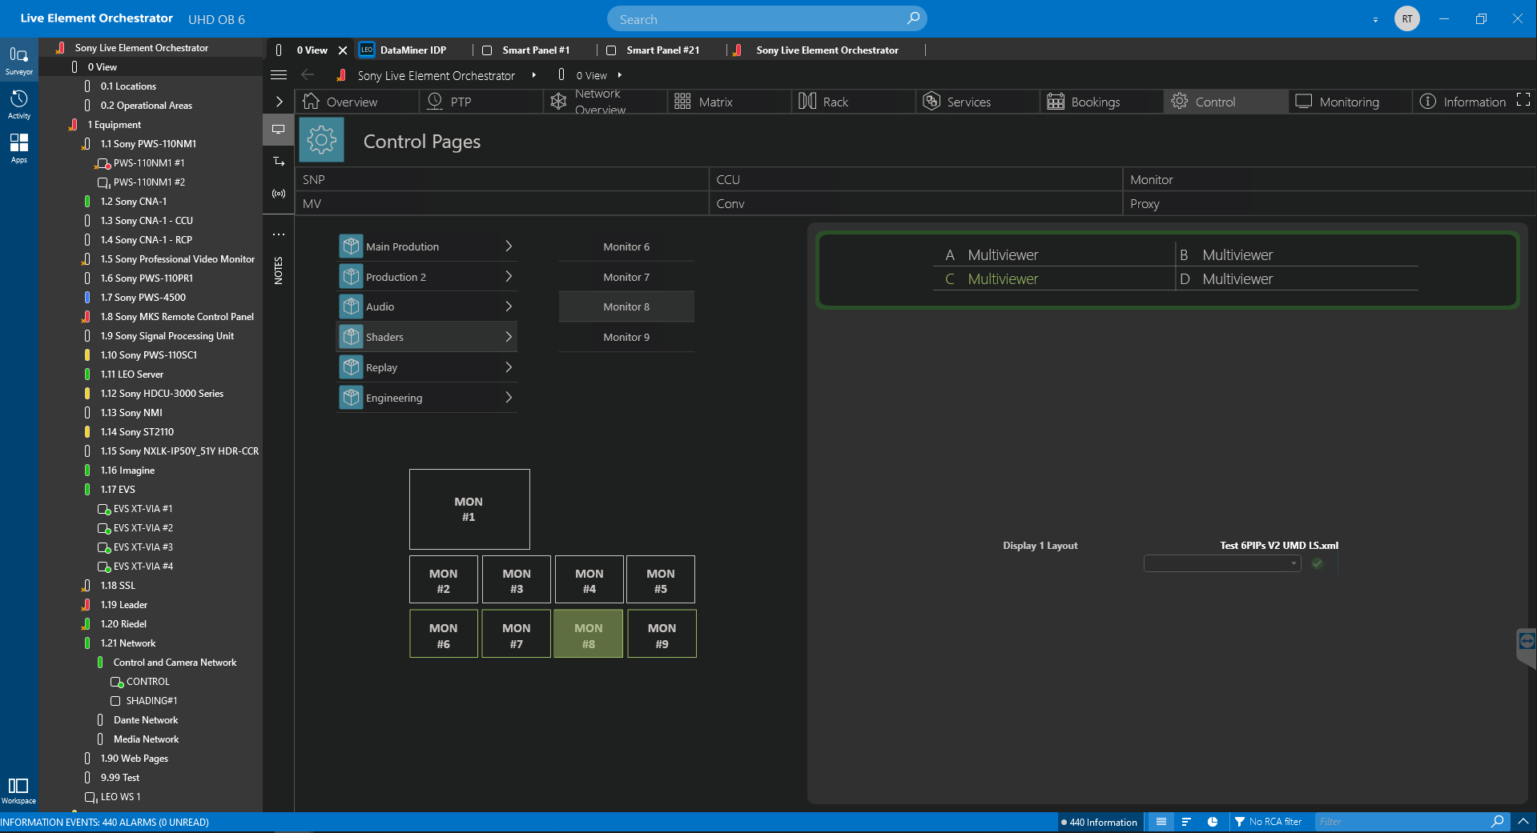Expand the alarm console with up chevron

click(x=1523, y=822)
